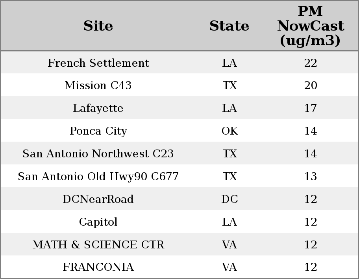Click the Capitol site name
The width and height of the screenshot is (359, 279).
coord(98,222)
